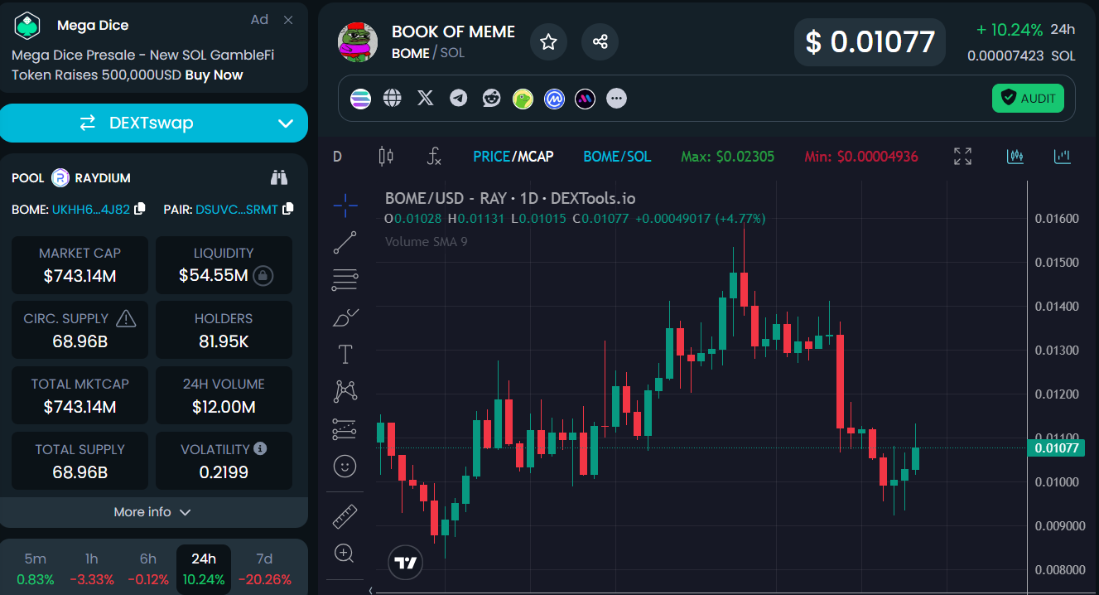
Task: Add BOME to favorites with star
Action: tap(548, 42)
